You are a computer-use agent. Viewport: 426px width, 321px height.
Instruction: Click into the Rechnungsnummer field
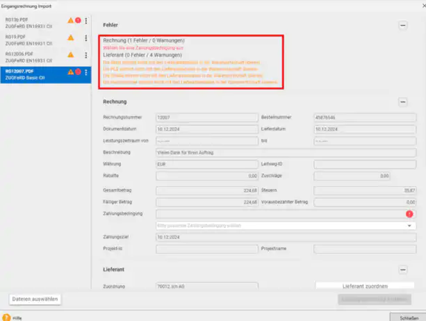point(207,117)
